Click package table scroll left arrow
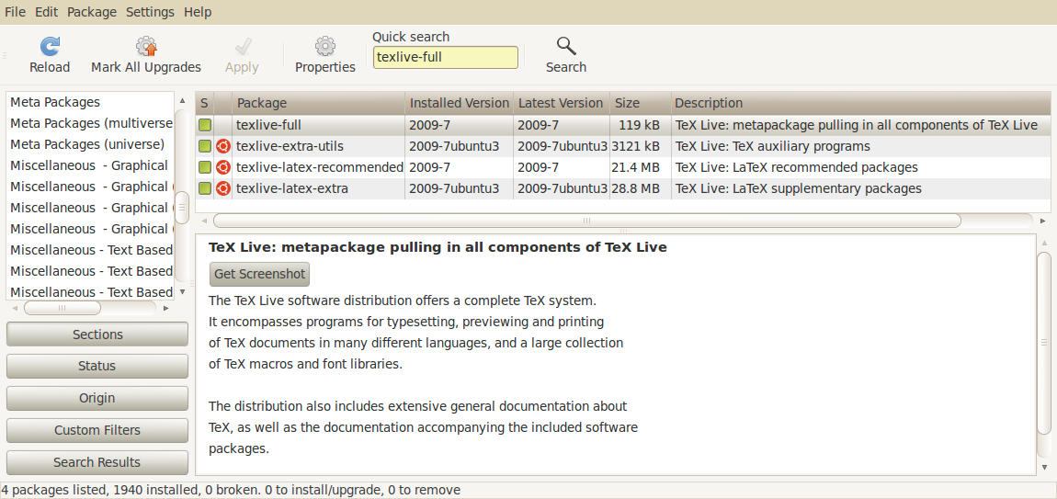Viewport: 1057px width, 499px height. pos(203,221)
